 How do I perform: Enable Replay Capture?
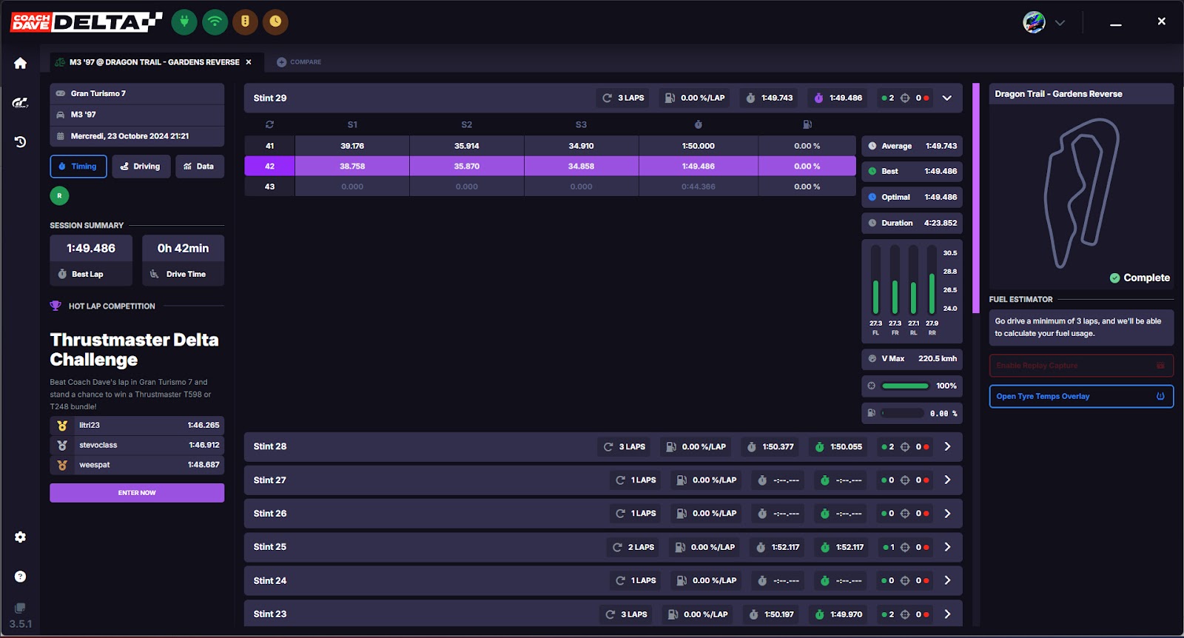tap(1080, 366)
